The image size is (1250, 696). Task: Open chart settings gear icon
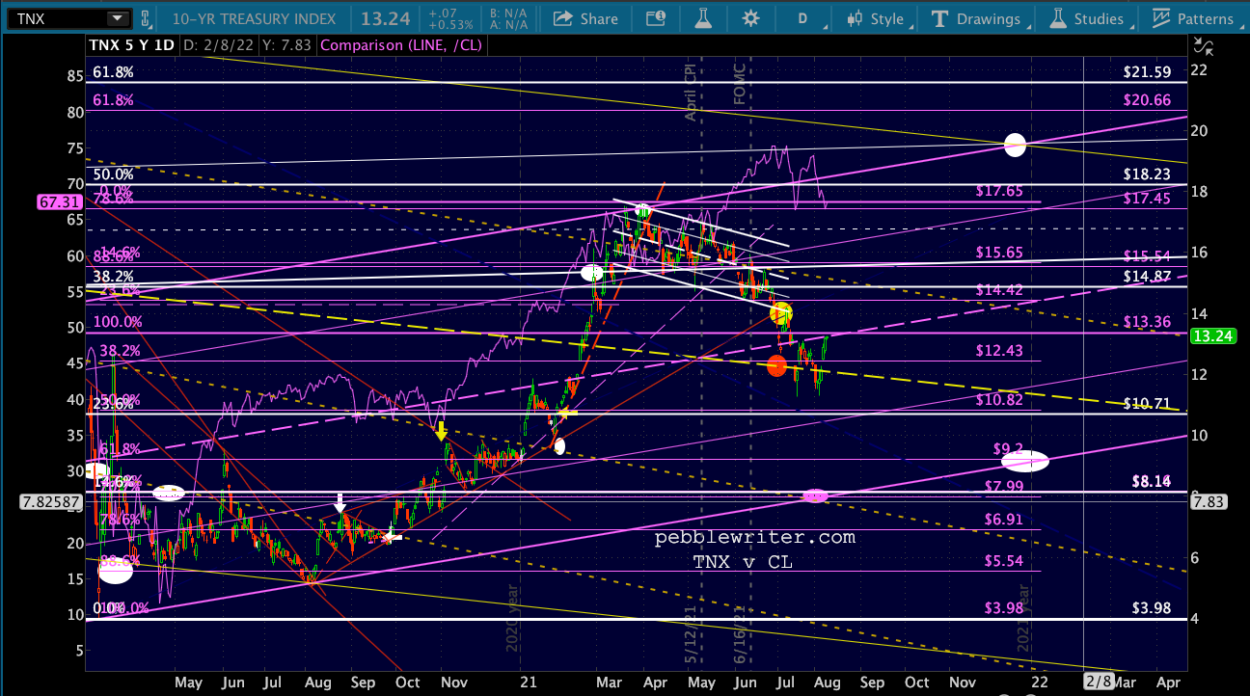750,18
